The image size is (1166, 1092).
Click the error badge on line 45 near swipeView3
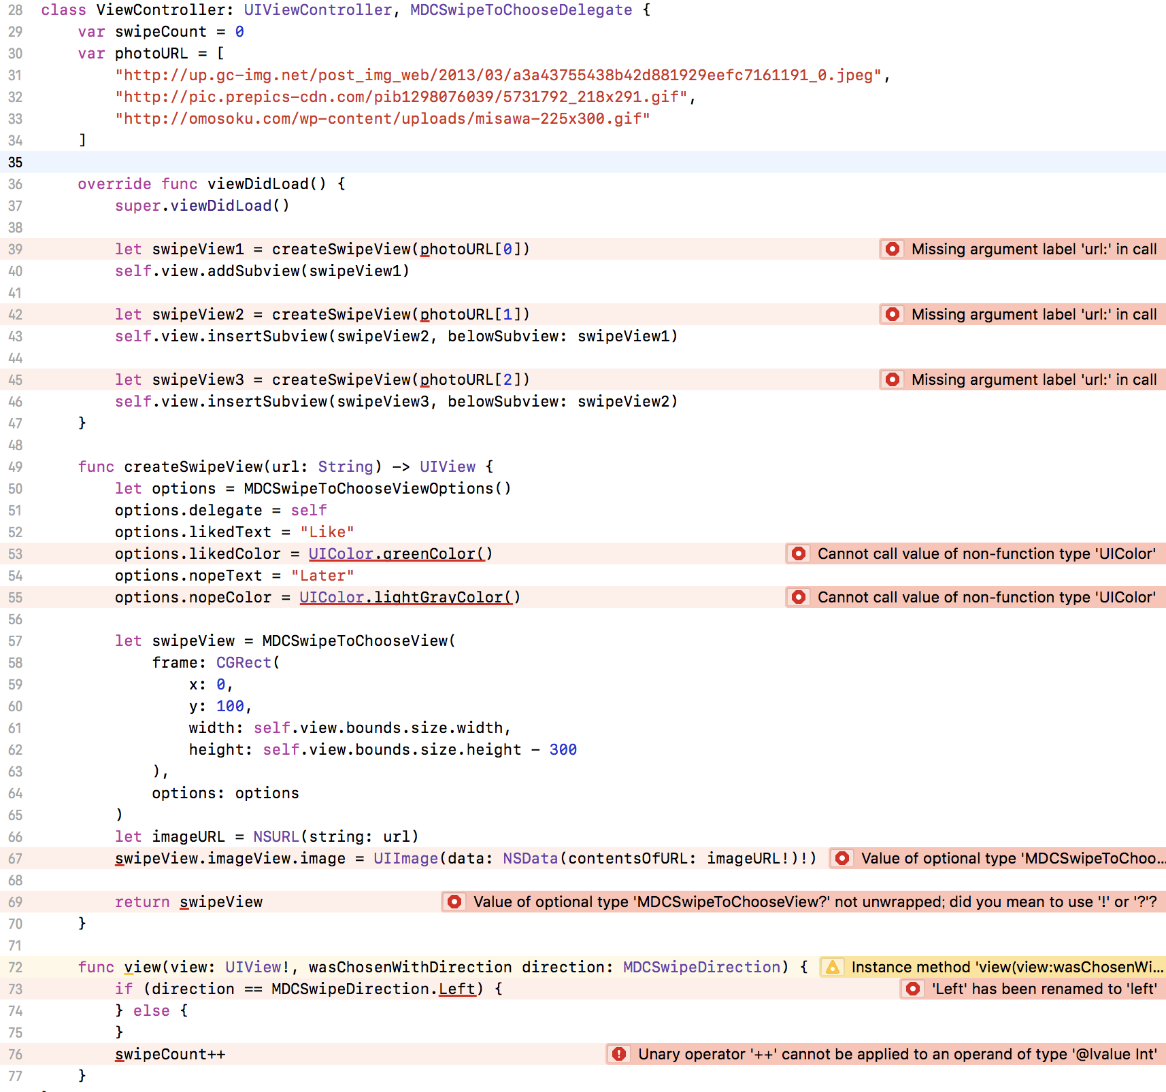(x=892, y=379)
